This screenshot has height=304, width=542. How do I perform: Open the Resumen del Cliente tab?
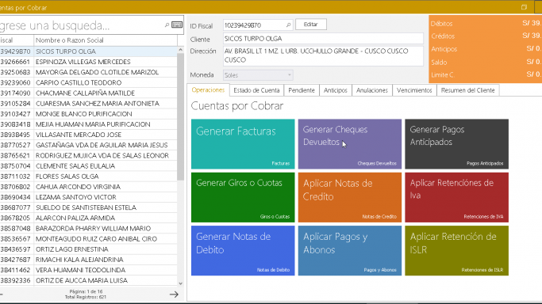pyautogui.click(x=467, y=90)
